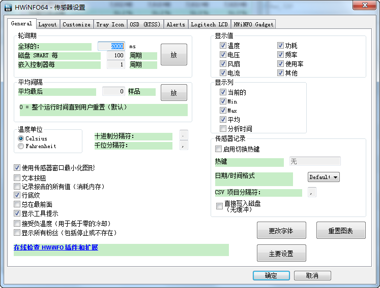This screenshot has height=288, width=380.
Task: Click the 磁盘 SMART cycle value field
Action: [116, 55]
